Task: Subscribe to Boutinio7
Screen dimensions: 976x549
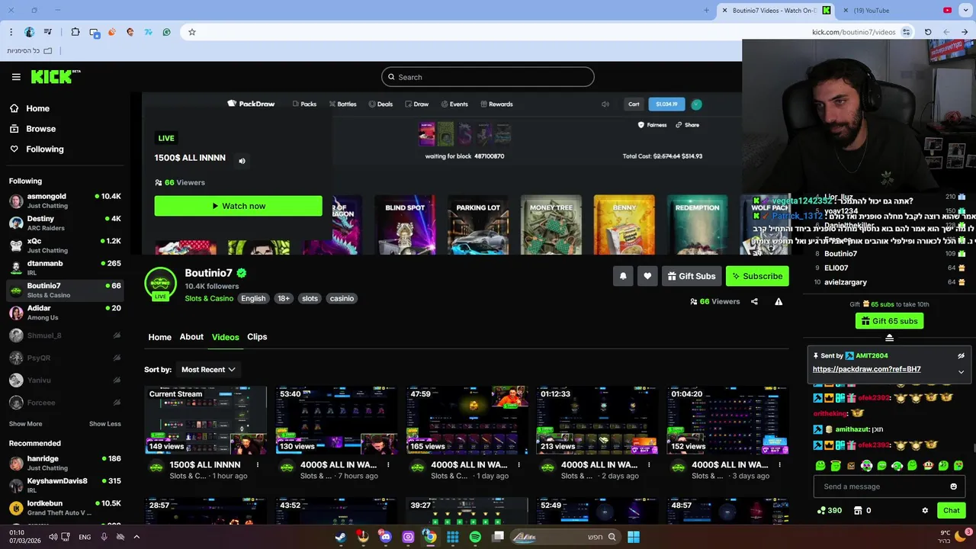Action: (x=757, y=276)
